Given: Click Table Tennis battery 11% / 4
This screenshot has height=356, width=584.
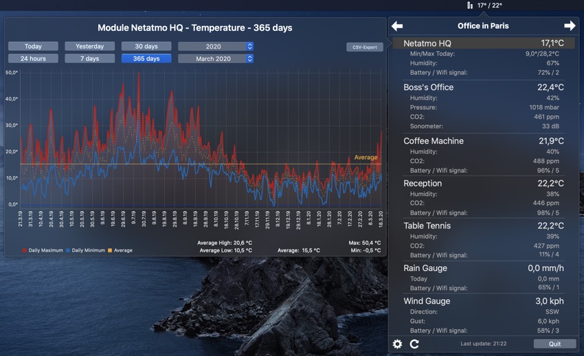Looking at the screenshot, I should click(x=549, y=254).
